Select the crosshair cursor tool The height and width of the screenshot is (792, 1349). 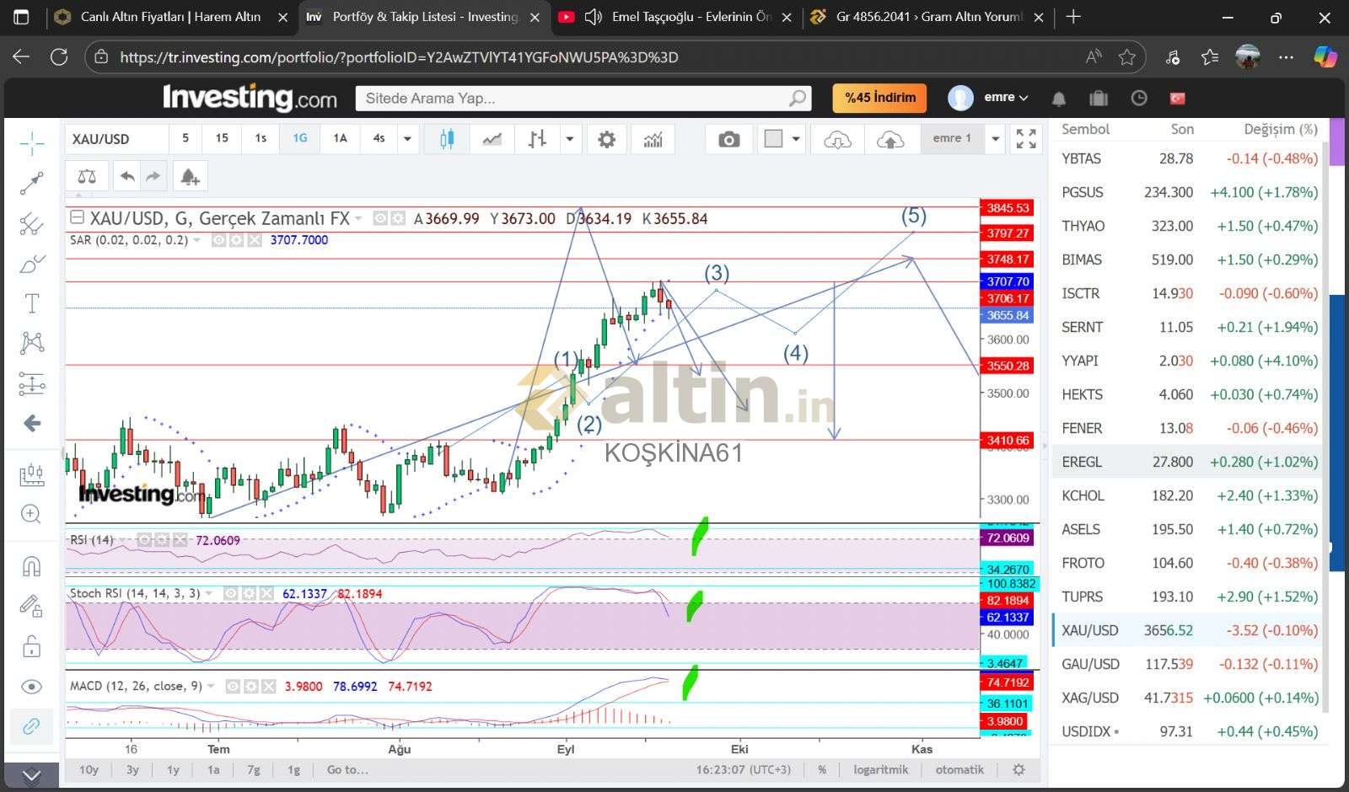[32, 143]
